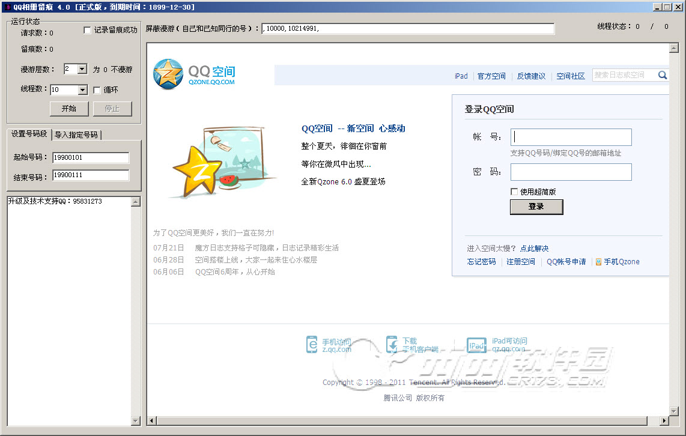Click the log panel scrollbar down arrow
Image resolution: width=686 pixels, height=436 pixels.
(136, 421)
